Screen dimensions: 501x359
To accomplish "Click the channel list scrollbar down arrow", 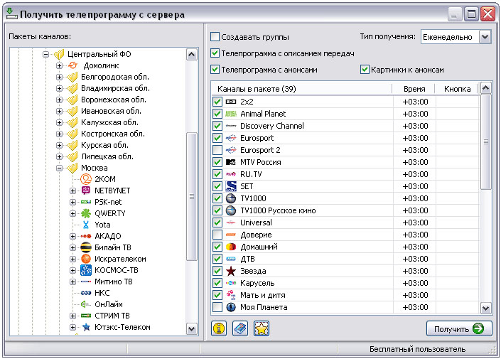I will click(485, 308).
